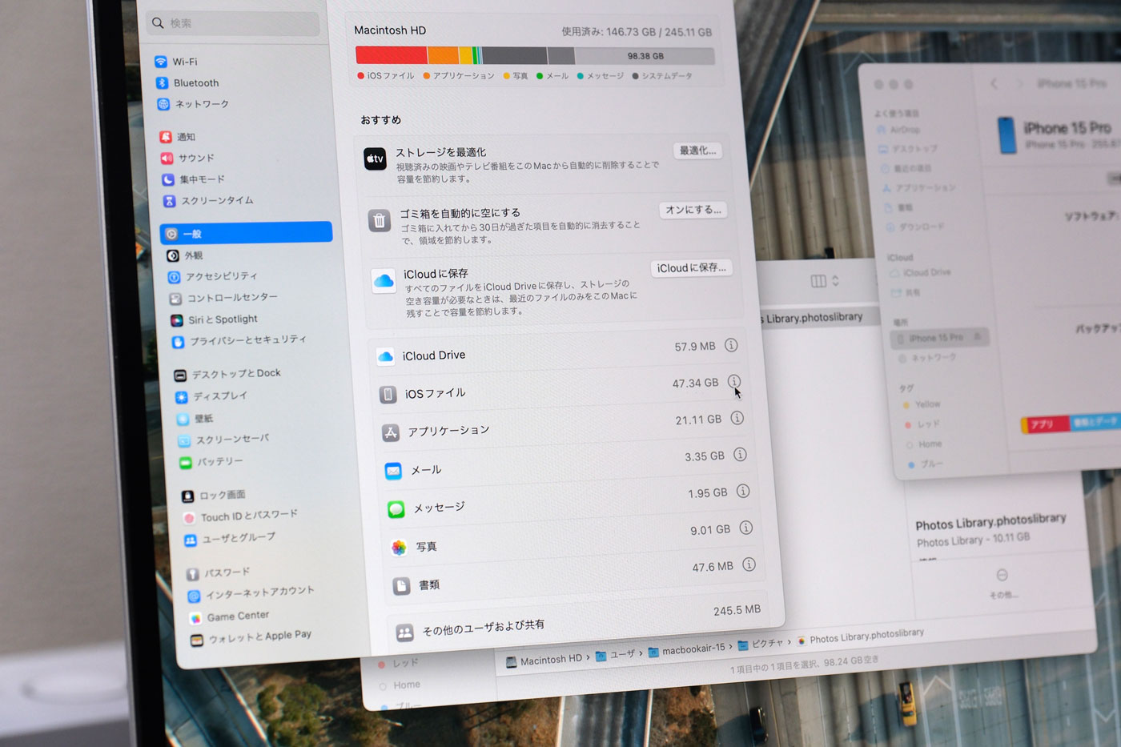The height and width of the screenshot is (747, 1121).
Task: Open スクリーンセーバ settings
Action: (x=223, y=440)
